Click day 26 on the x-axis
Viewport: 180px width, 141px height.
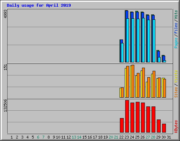142,137
